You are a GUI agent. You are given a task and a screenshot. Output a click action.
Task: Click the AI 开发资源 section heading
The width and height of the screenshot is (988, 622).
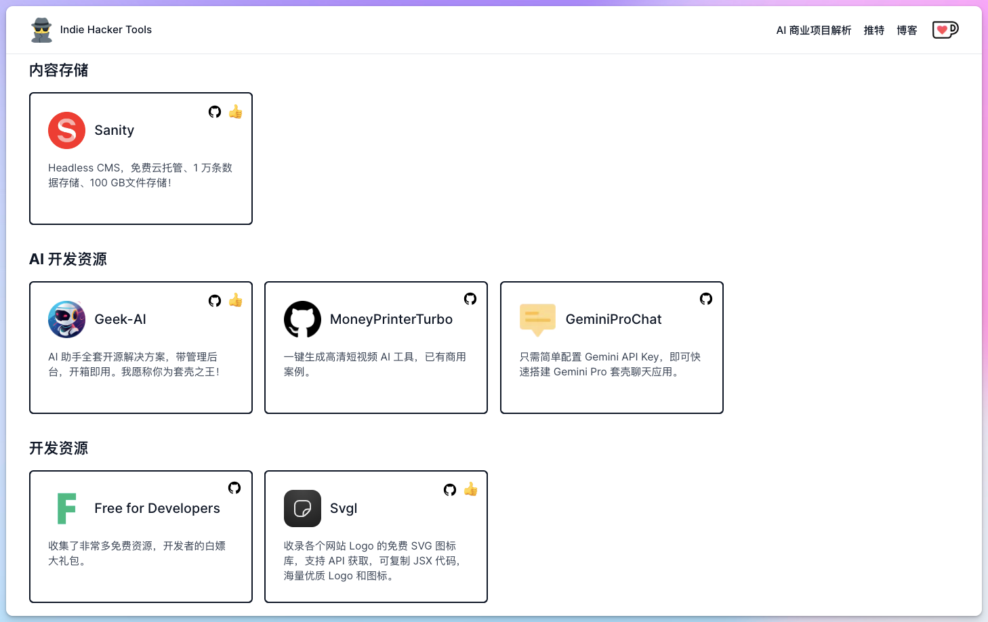point(68,259)
